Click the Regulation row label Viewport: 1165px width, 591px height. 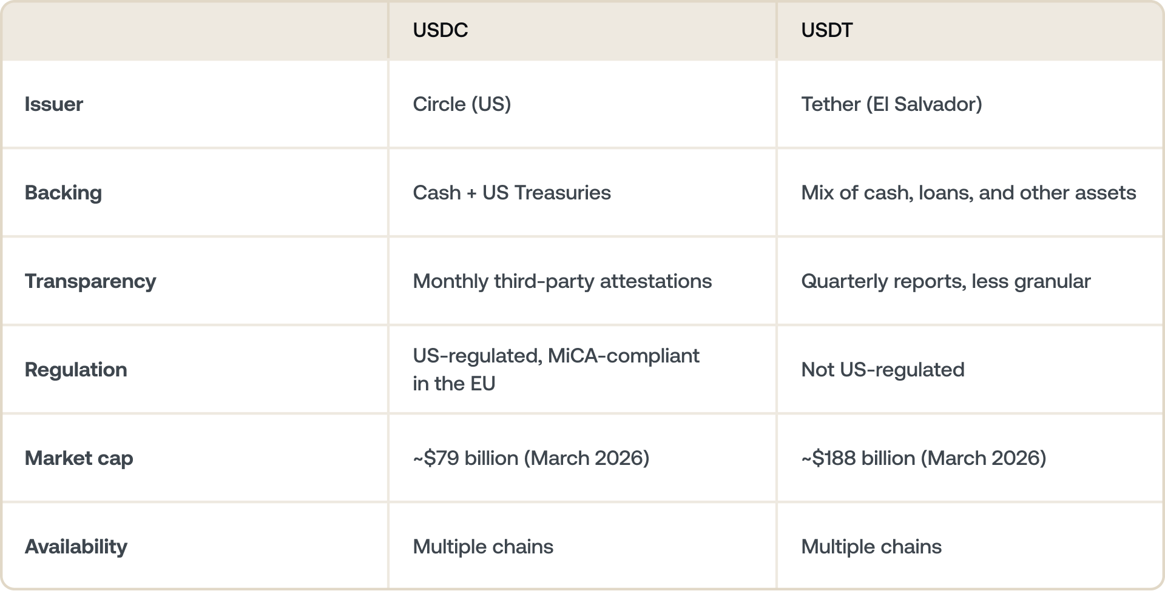(x=76, y=370)
